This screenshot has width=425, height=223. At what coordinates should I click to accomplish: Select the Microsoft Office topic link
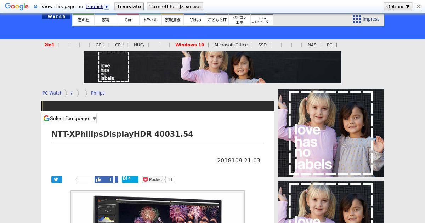[x=231, y=45]
